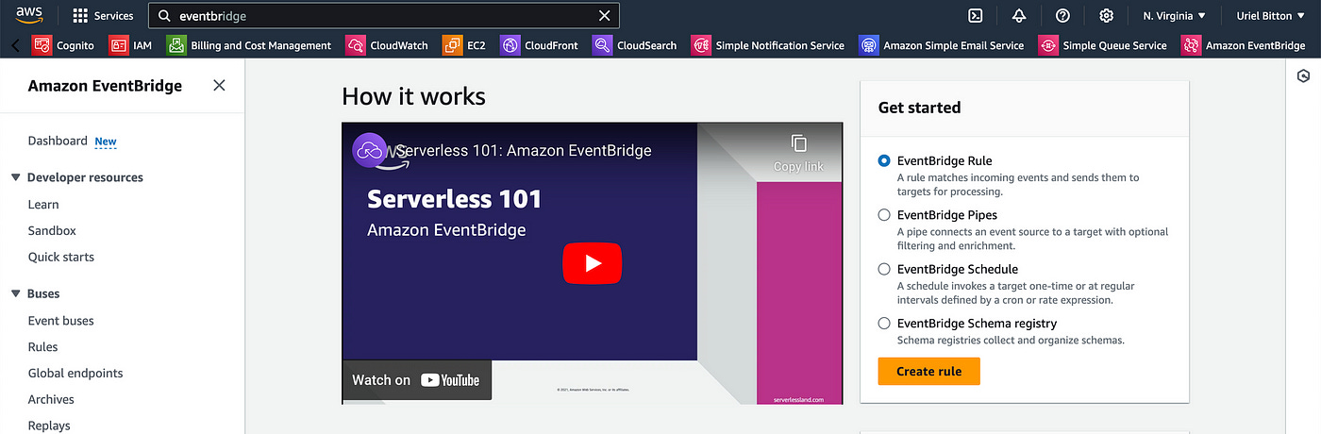The image size is (1321, 434).
Task: Clear the search box with the X icon
Action: point(605,16)
